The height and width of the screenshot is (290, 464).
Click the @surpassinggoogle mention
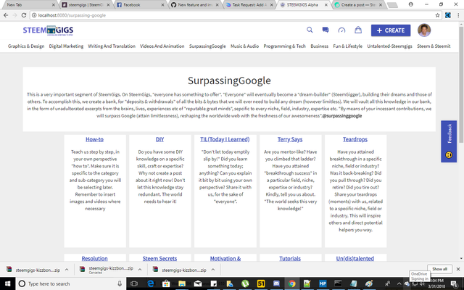pyautogui.click(x=341, y=116)
